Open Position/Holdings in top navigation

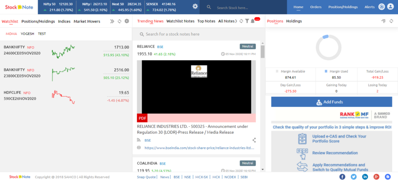343,7
